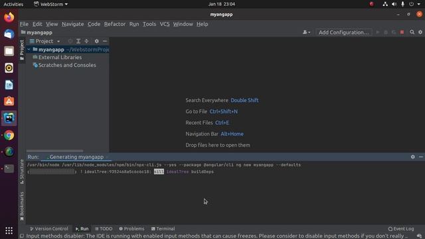This screenshot has height=239, width=425.
Task: Open Rhythmbox from the dock
Action: 9,68
